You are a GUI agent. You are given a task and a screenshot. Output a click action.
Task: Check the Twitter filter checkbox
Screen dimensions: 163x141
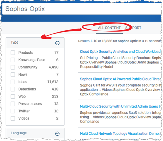tap(13, 111)
